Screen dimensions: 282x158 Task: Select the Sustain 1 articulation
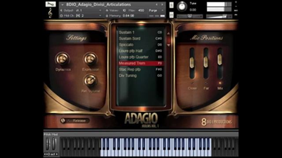(x=141, y=32)
